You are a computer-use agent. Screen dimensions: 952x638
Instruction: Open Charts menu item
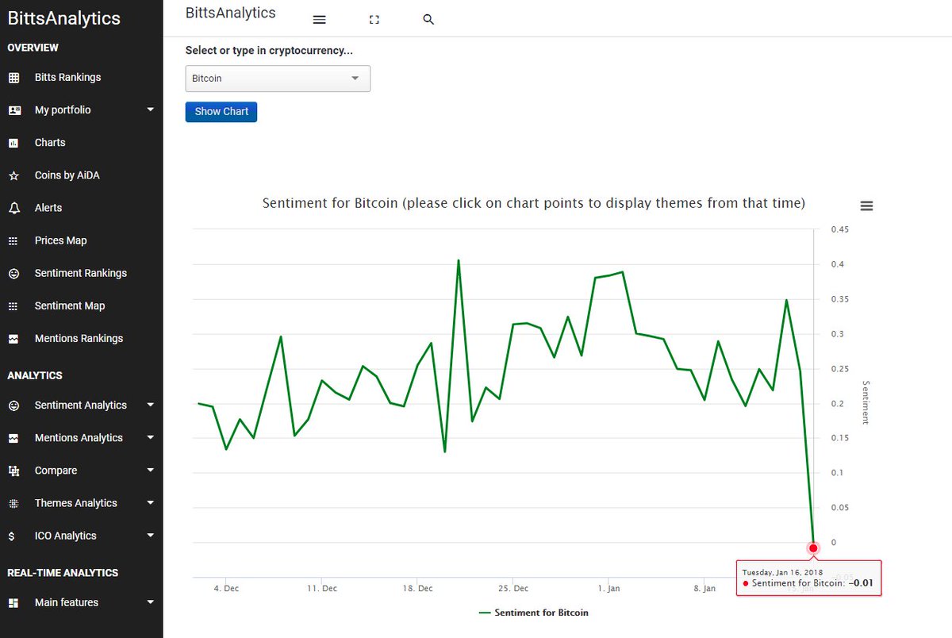50,143
